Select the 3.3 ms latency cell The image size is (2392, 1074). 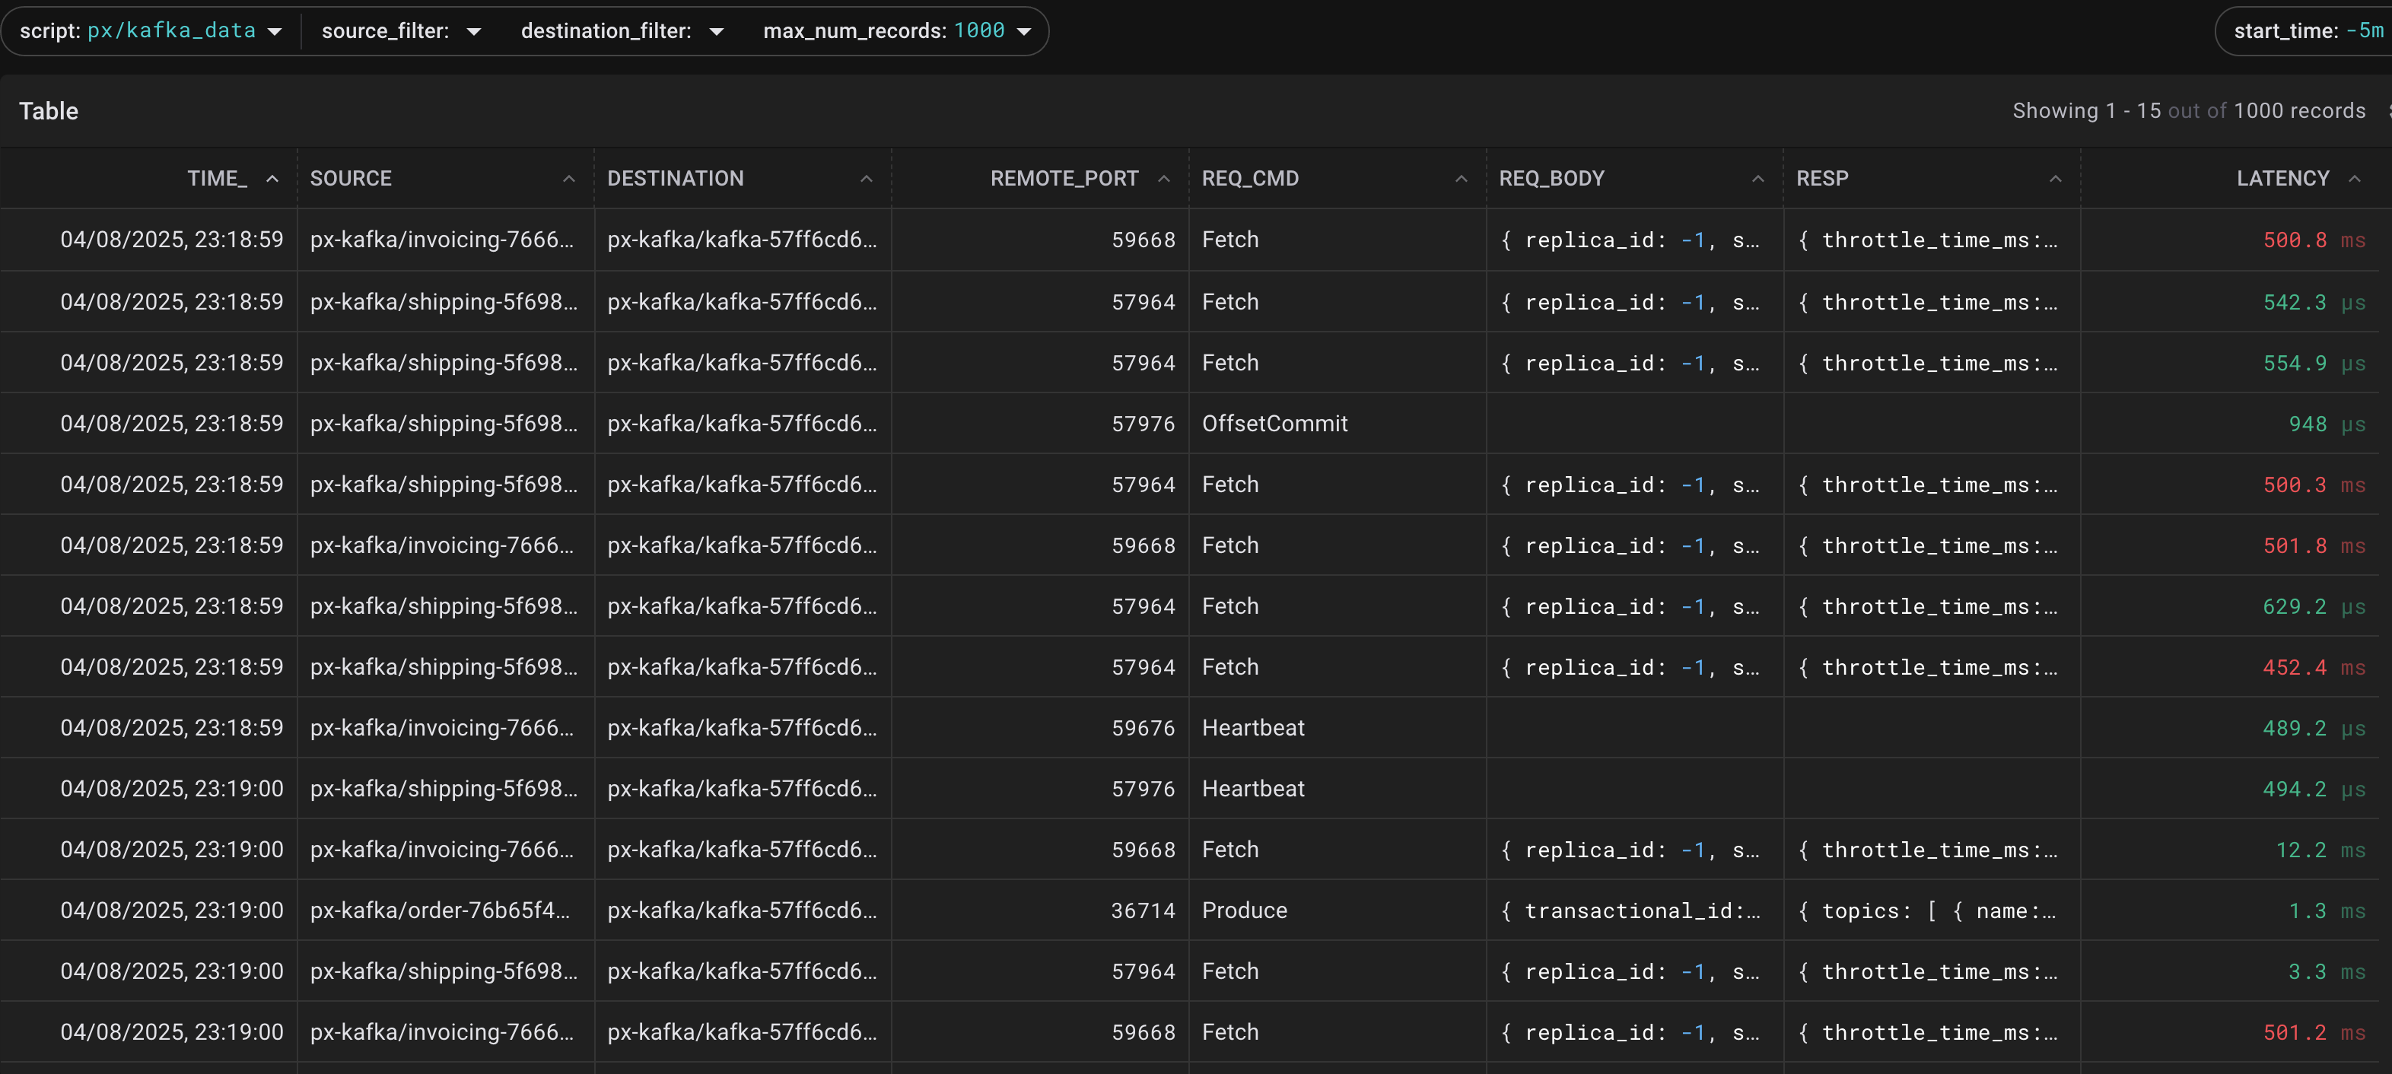2229,971
